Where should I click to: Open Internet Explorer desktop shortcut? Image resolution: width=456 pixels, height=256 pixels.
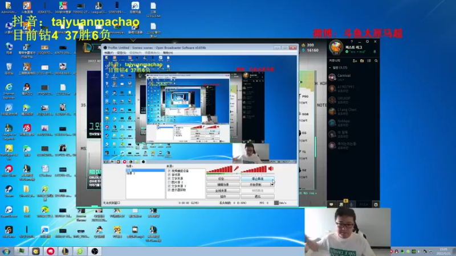click(9, 91)
